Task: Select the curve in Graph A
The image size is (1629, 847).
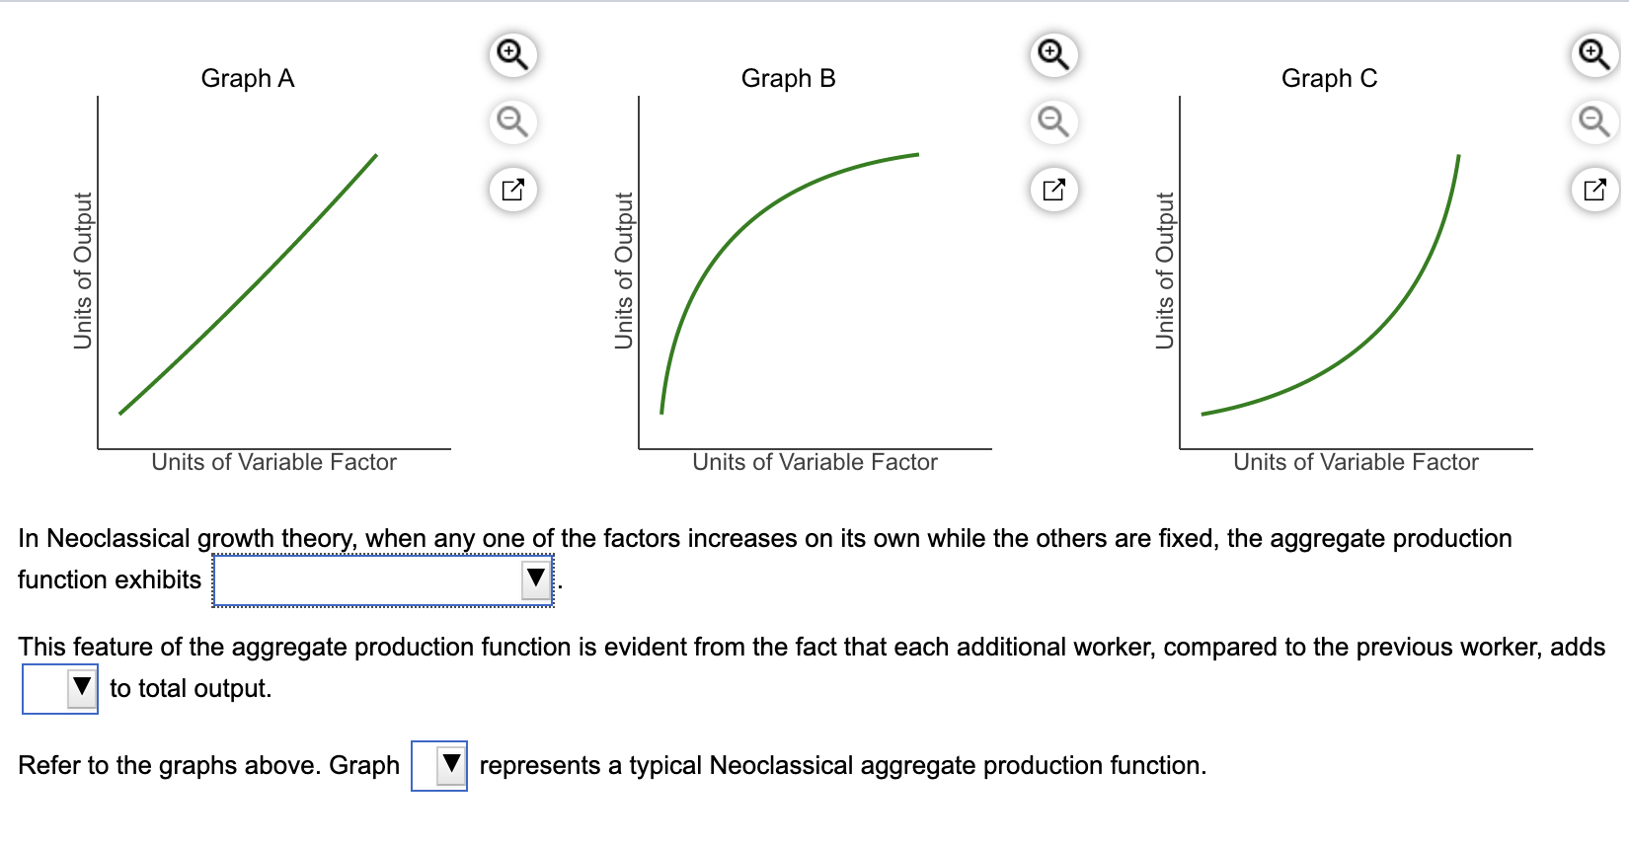Action: pyautogui.click(x=247, y=286)
